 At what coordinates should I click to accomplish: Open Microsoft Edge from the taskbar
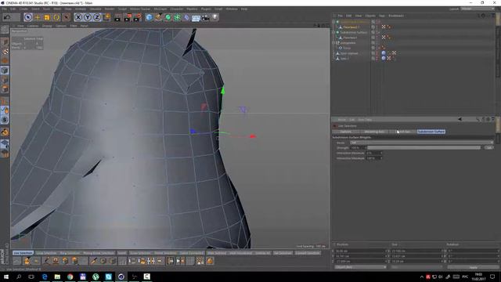(x=45, y=277)
